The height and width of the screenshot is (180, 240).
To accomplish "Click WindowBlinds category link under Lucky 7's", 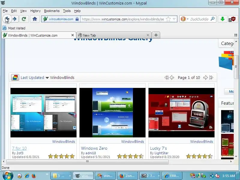I will click(202, 141).
